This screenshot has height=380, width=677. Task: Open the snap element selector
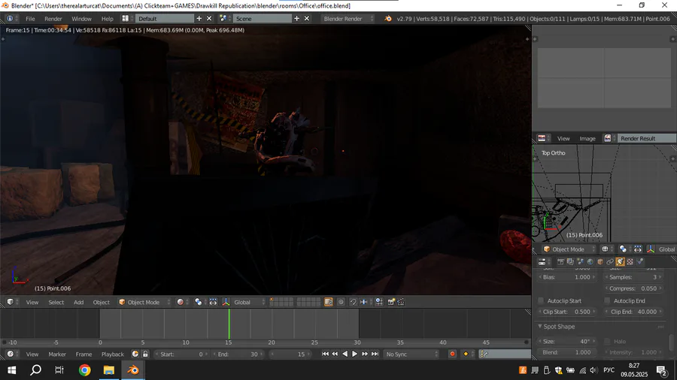(364, 302)
